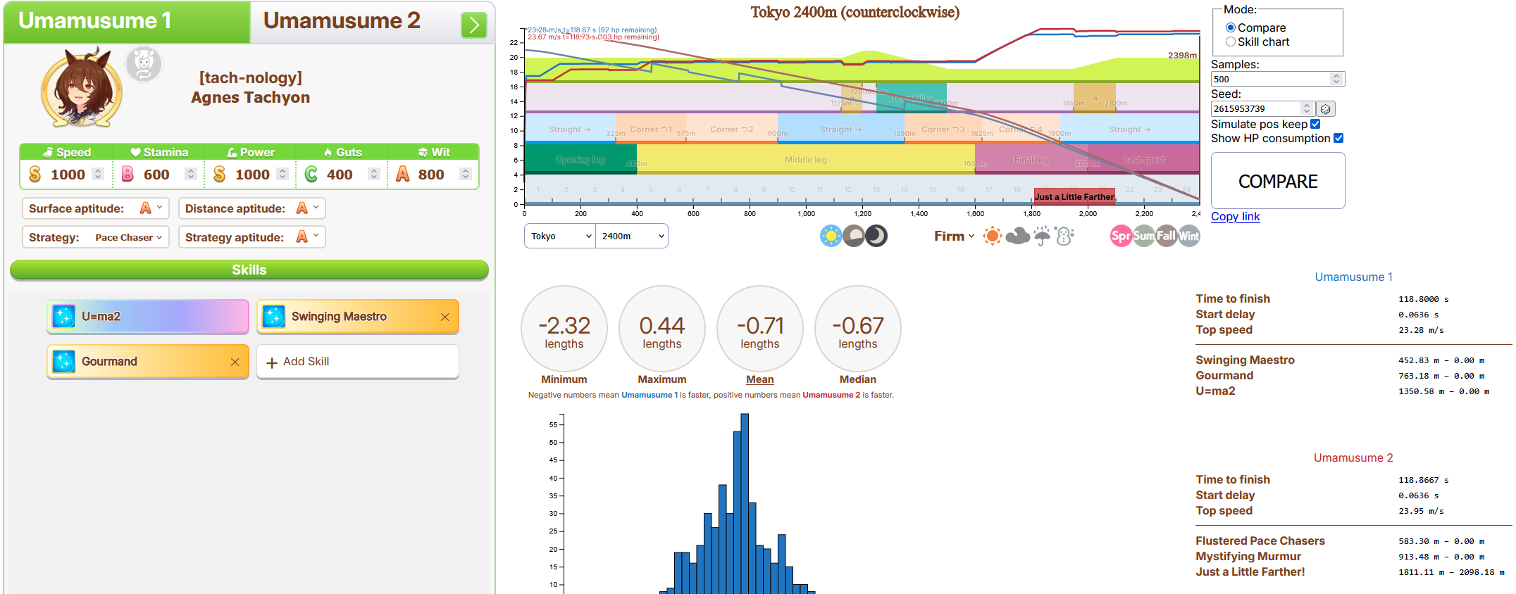Click Swinging Maestro skill card

358,317
